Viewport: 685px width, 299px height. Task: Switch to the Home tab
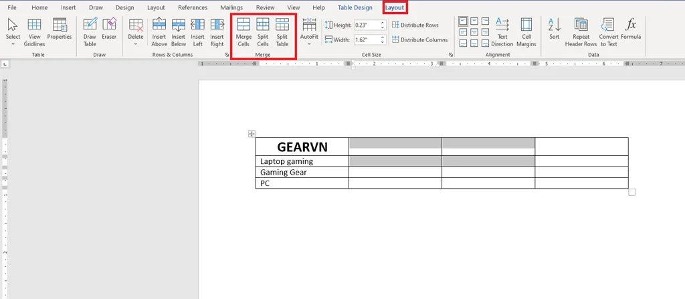click(39, 7)
